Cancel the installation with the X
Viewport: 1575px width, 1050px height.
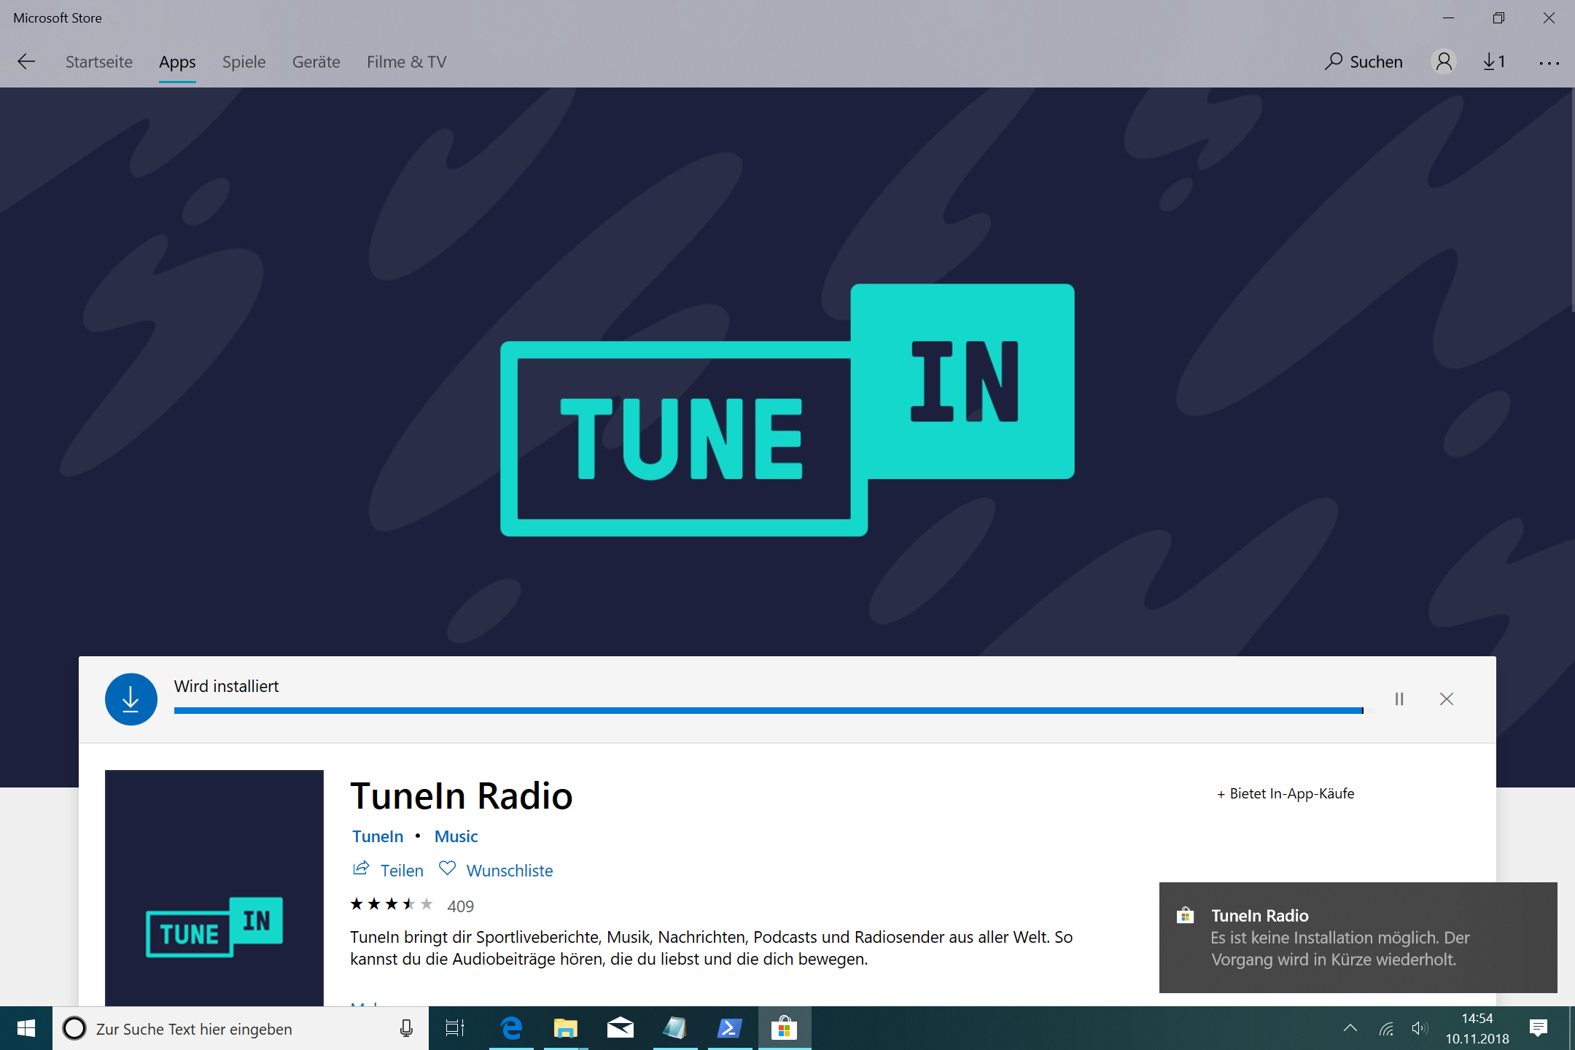coord(1447,699)
